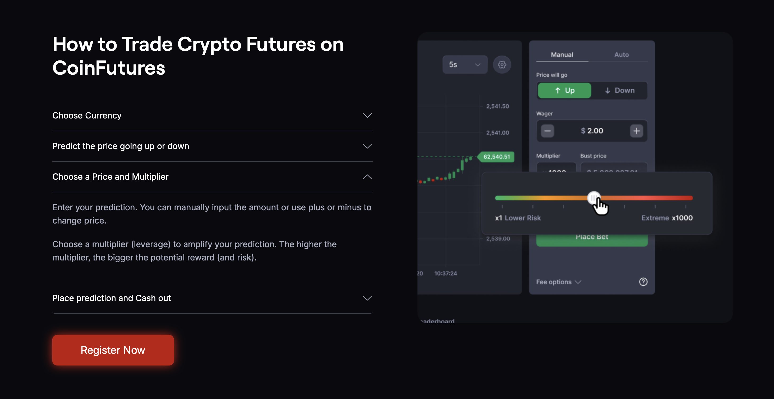This screenshot has height=399, width=774.
Task: Open the chart settings gear icon
Action: 502,64
